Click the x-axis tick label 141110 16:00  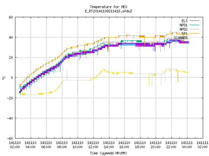coord(124,145)
